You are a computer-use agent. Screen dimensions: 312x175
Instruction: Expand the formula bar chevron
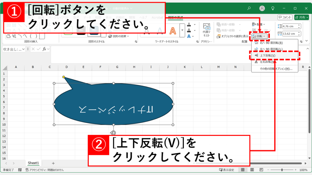tap(308, 49)
